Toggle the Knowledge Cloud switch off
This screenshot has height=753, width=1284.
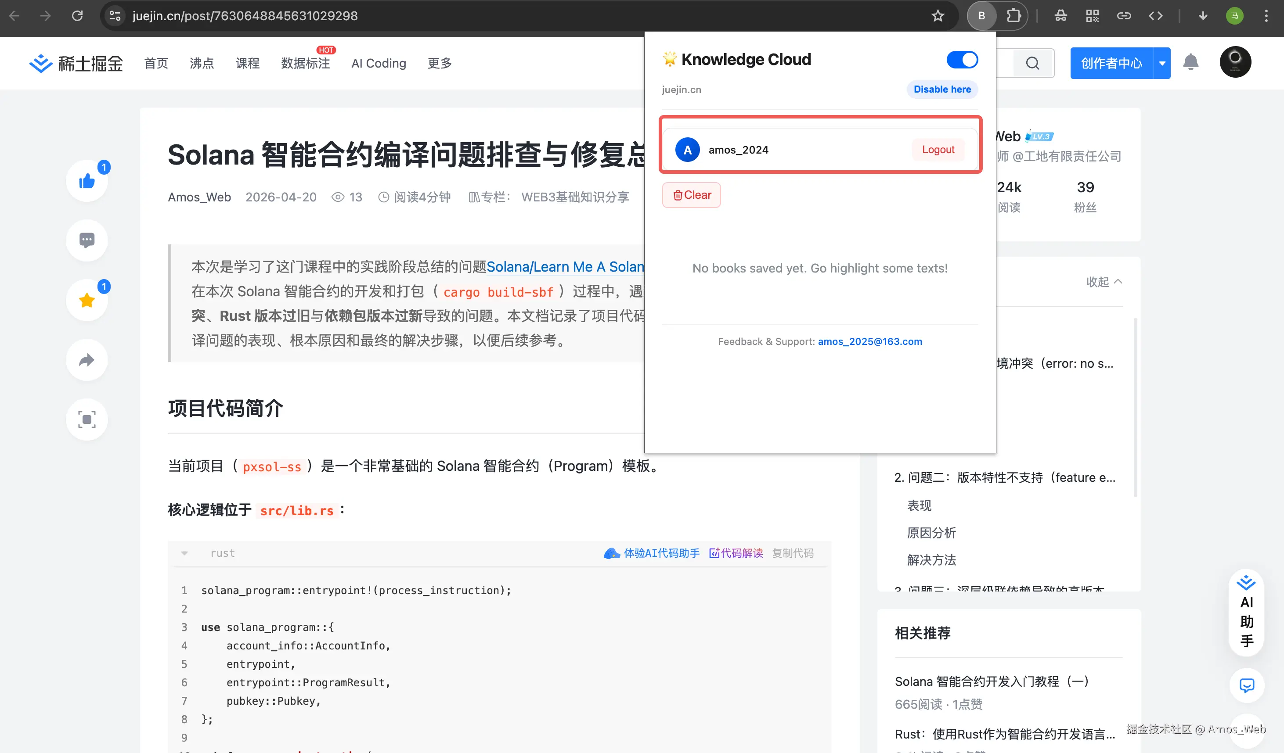(962, 60)
